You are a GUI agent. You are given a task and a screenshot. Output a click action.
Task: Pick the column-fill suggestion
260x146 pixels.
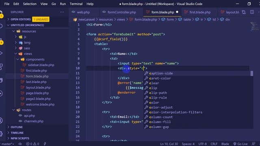pos(198,122)
